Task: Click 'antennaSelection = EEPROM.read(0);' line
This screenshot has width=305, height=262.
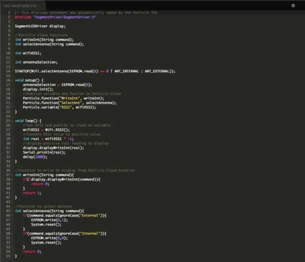Action: [x=58, y=85]
